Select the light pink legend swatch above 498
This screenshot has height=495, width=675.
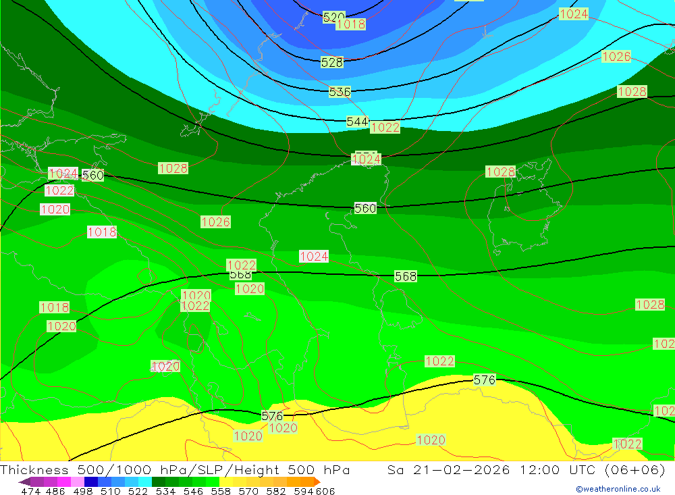[78, 481]
